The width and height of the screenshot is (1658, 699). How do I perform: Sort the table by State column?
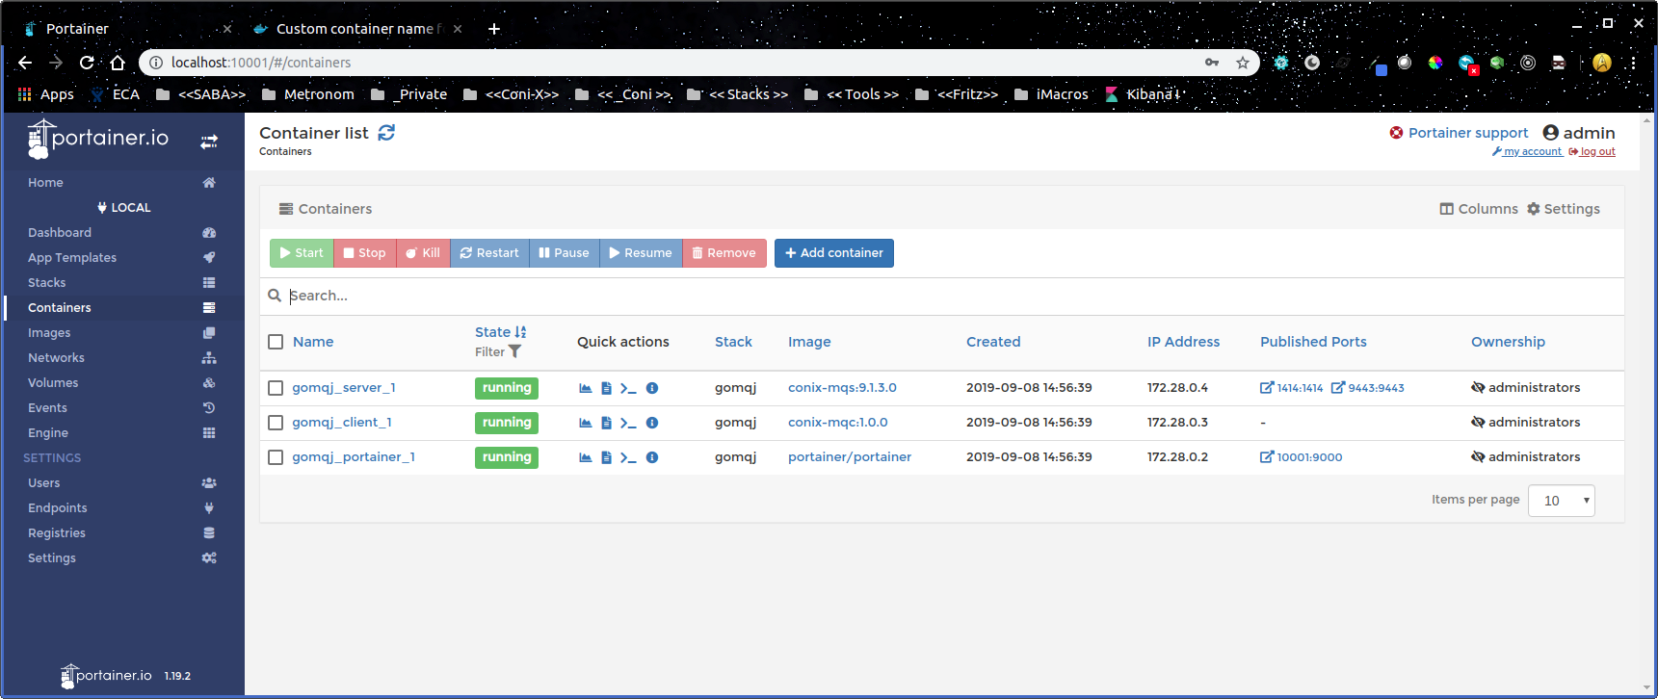coord(500,332)
